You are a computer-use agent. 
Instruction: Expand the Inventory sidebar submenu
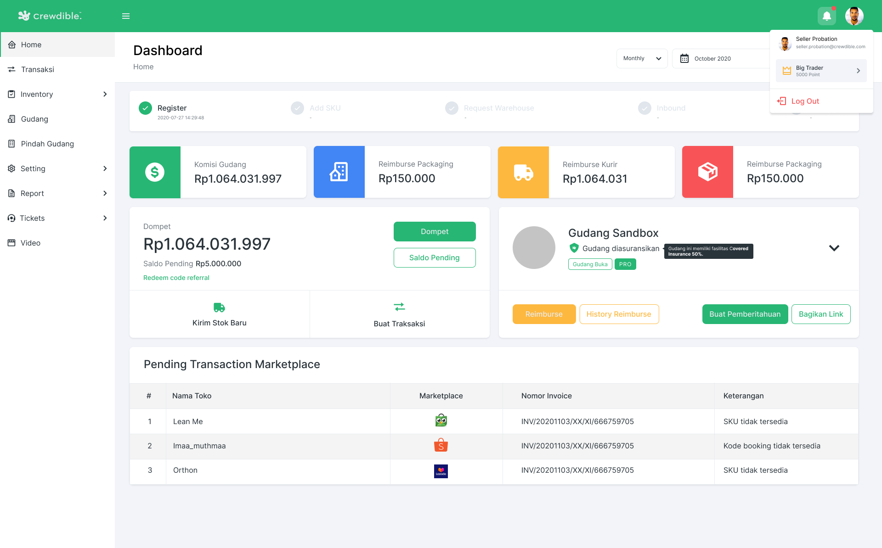point(37,94)
